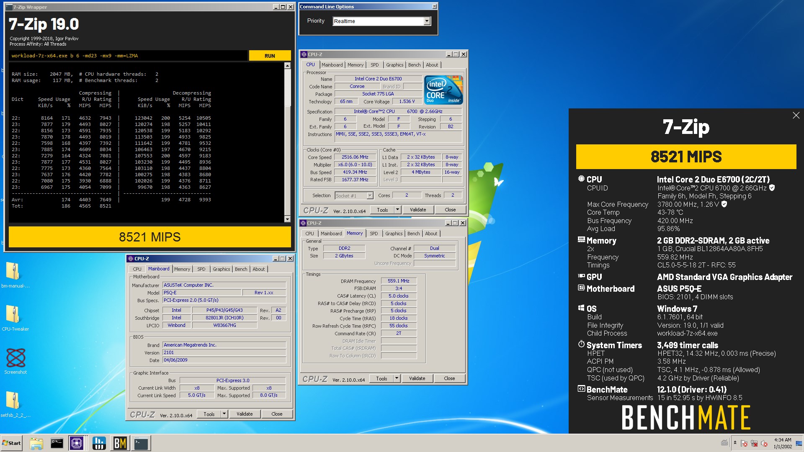Click the muted volume icon in the system tray

point(764,443)
